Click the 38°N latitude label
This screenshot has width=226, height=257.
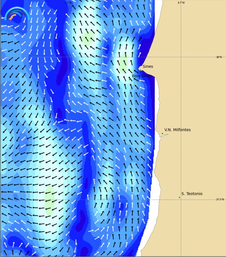219,57
